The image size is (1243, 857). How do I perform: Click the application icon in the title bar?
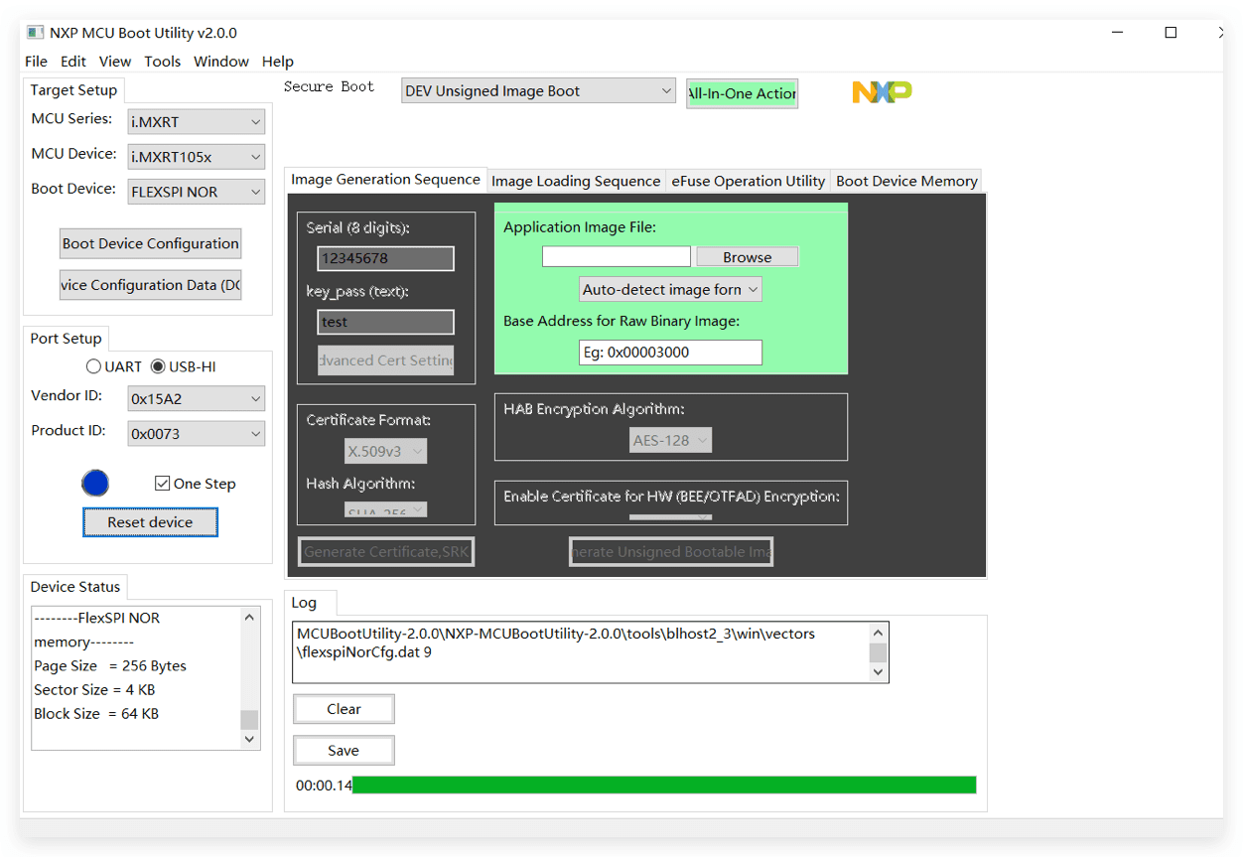[x=36, y=33]
